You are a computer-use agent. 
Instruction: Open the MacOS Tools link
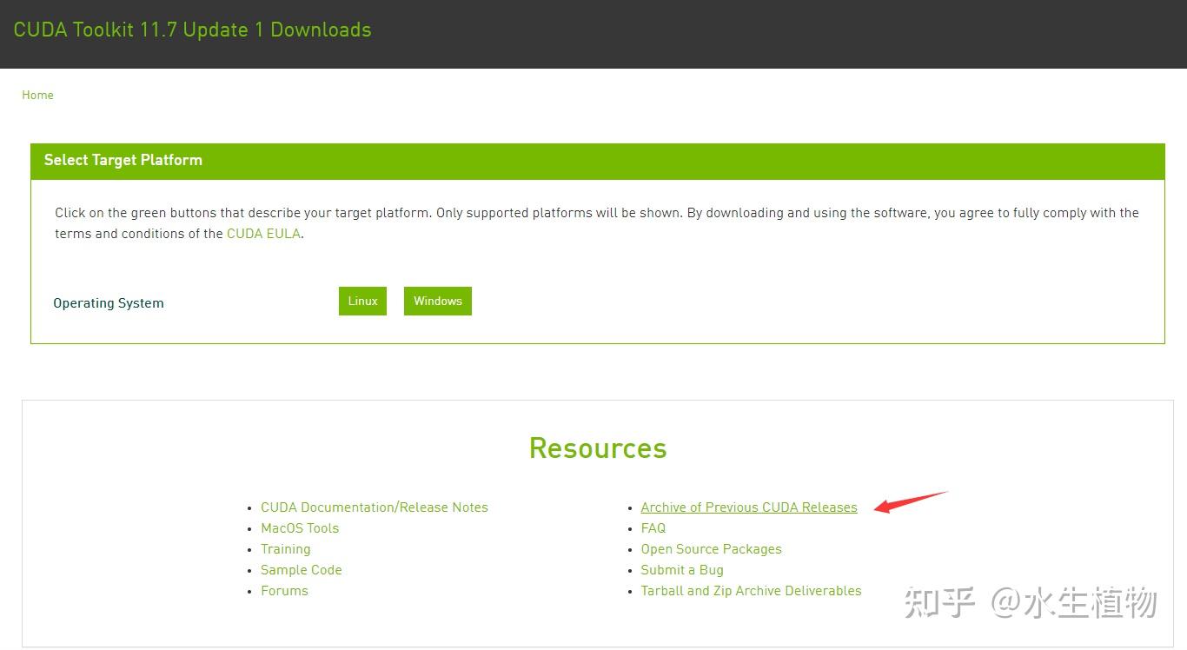(x=300, y=528)
